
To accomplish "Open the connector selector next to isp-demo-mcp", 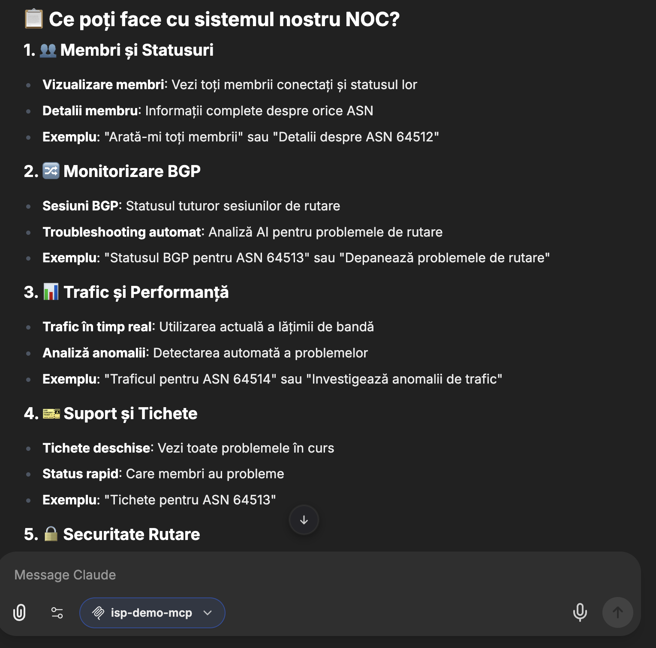I will (208, 613).
